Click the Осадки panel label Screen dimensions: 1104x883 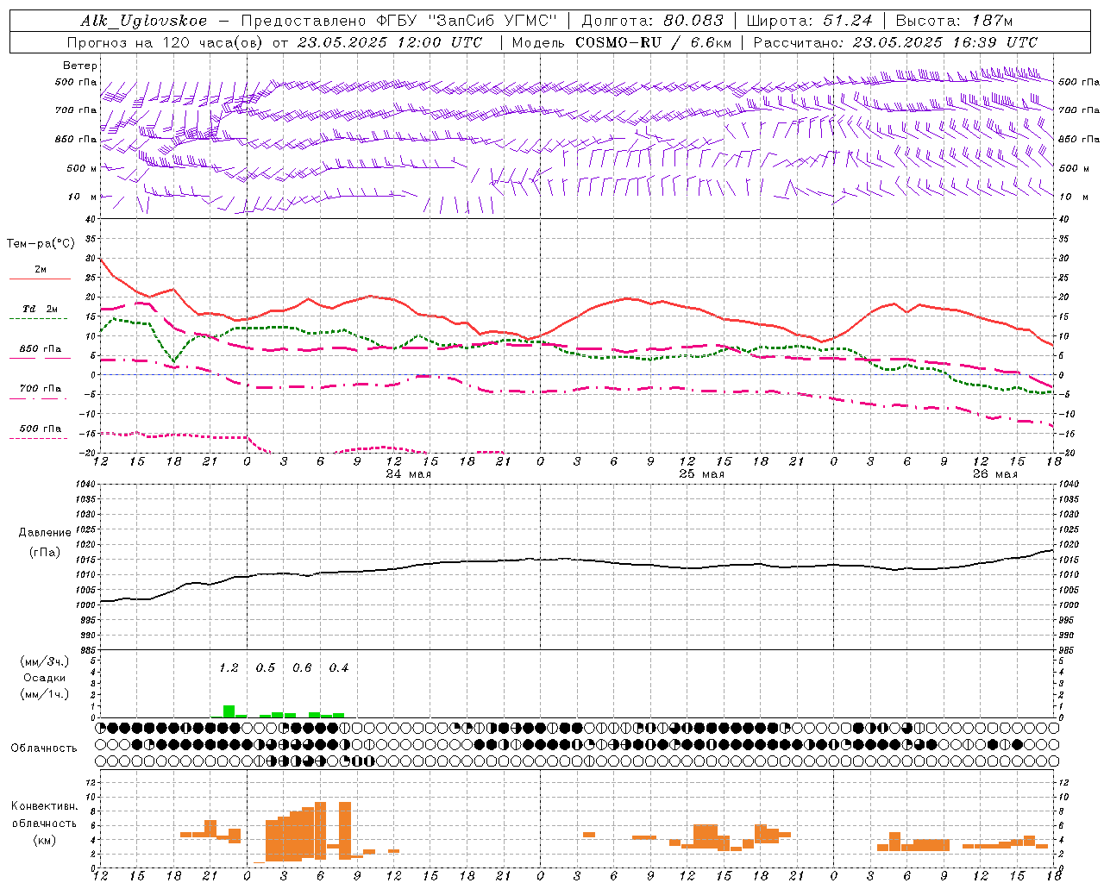point(44,678)
